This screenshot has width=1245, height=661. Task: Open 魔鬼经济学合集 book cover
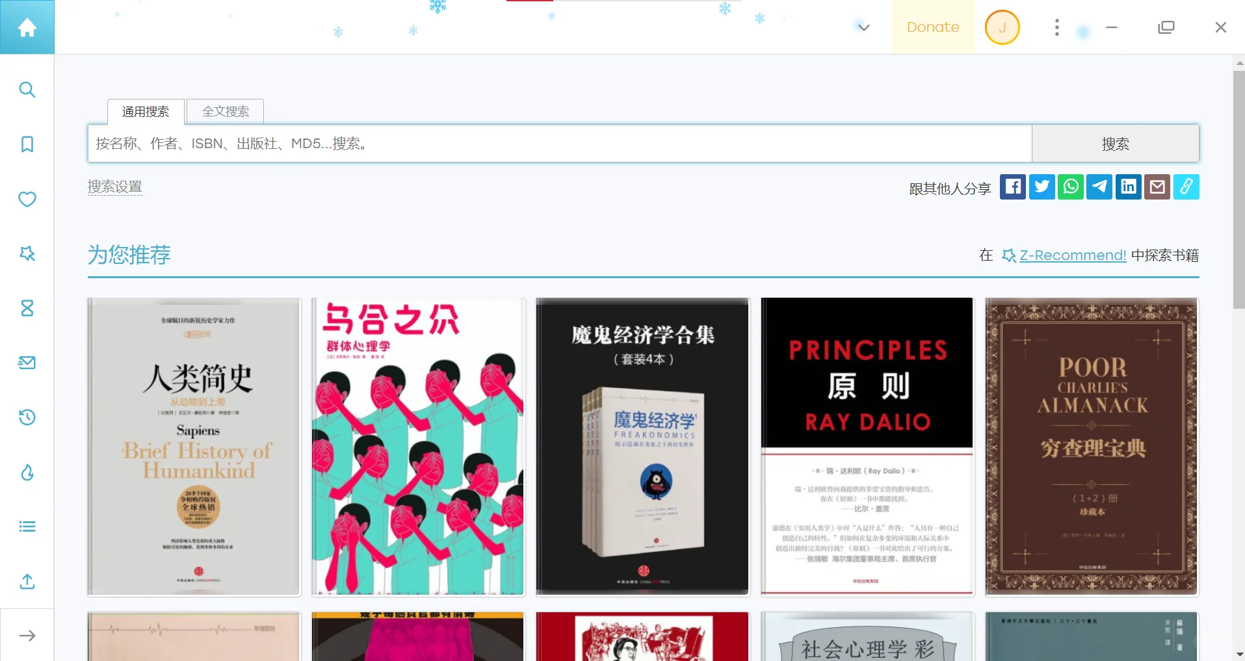click(642, 447)
